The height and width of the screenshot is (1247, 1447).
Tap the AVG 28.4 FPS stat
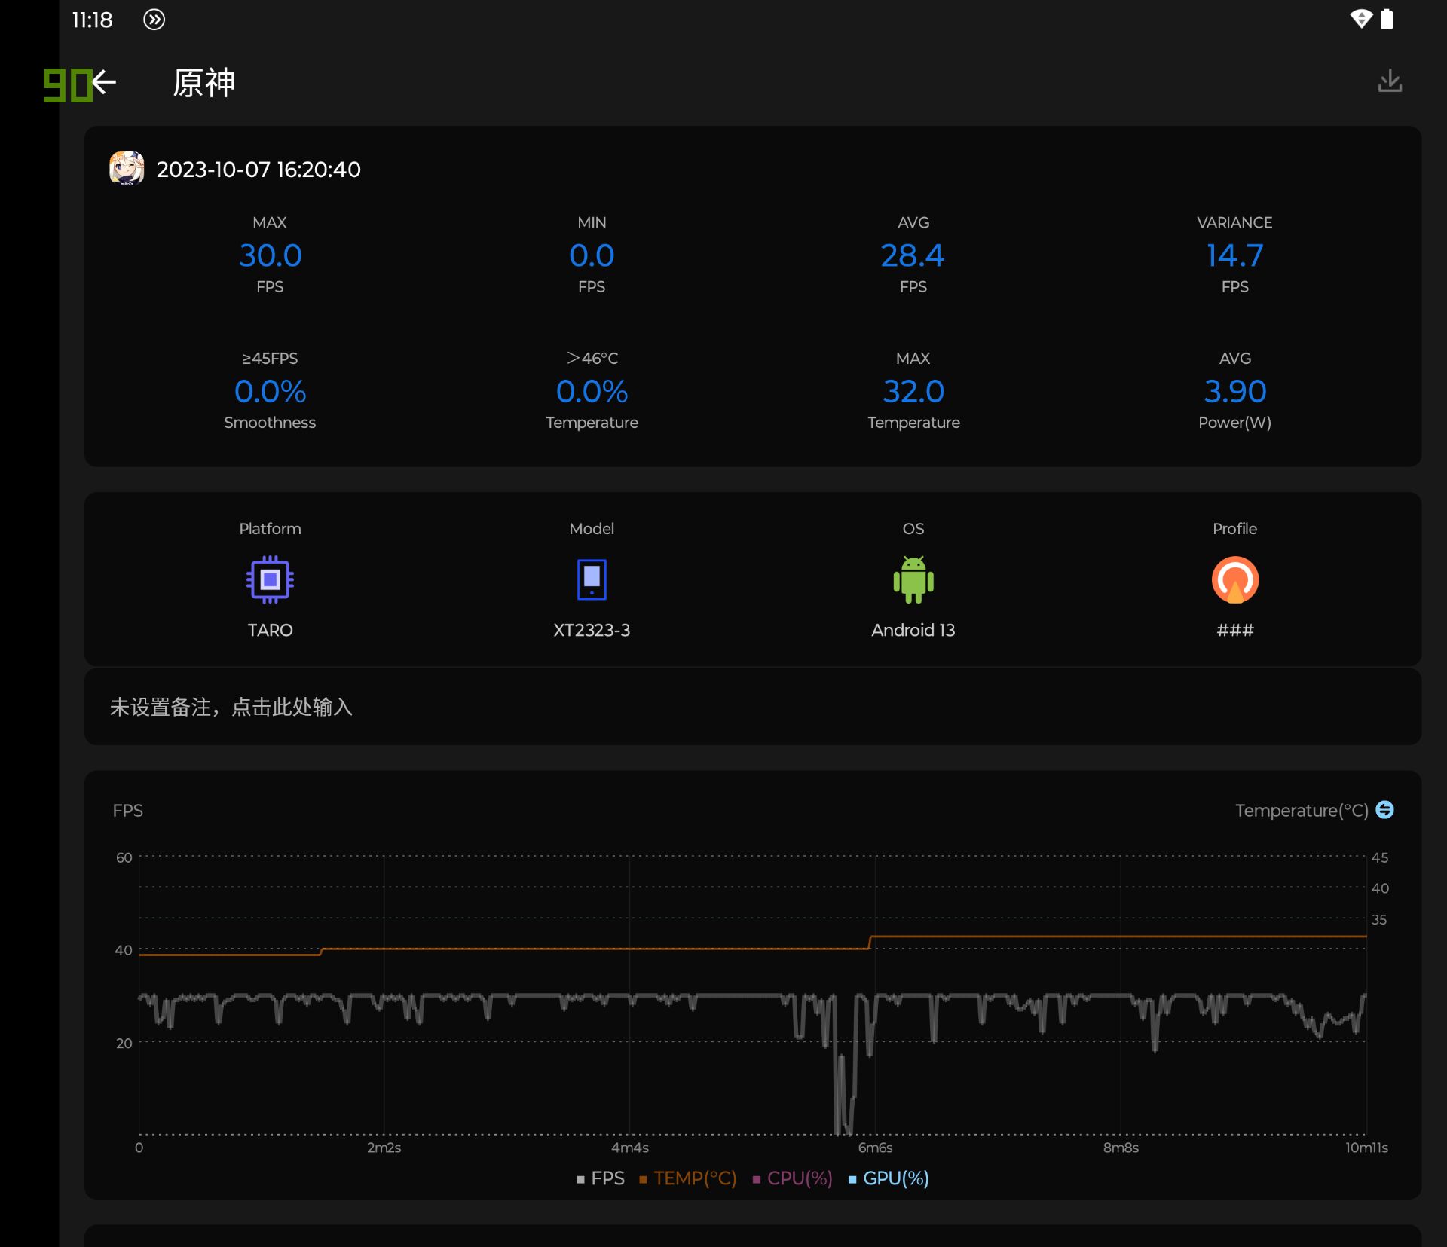(913, 255)
